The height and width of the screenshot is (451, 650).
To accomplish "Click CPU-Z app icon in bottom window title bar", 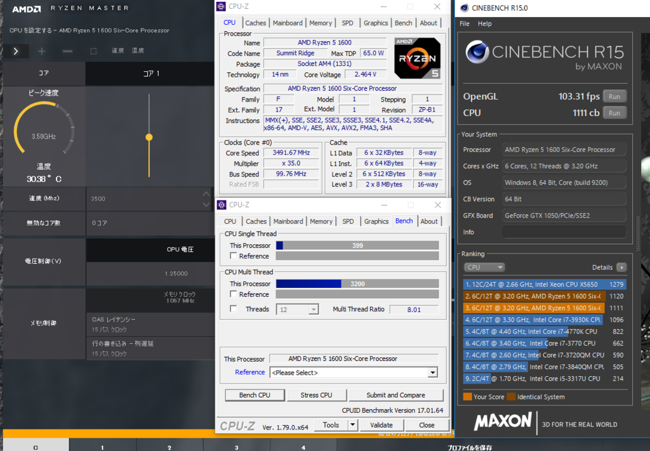I will point(222,205).
